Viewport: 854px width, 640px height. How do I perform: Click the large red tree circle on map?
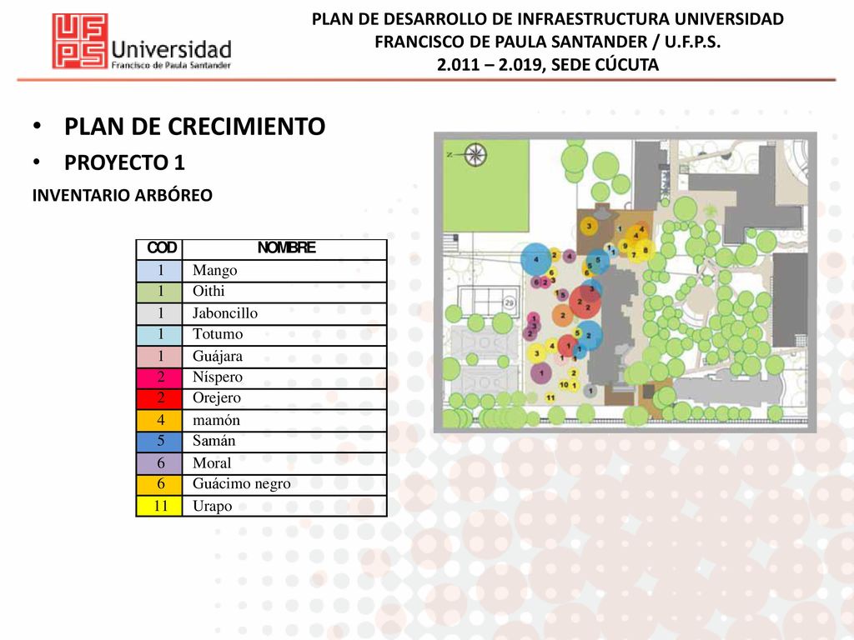pos(585,302)
